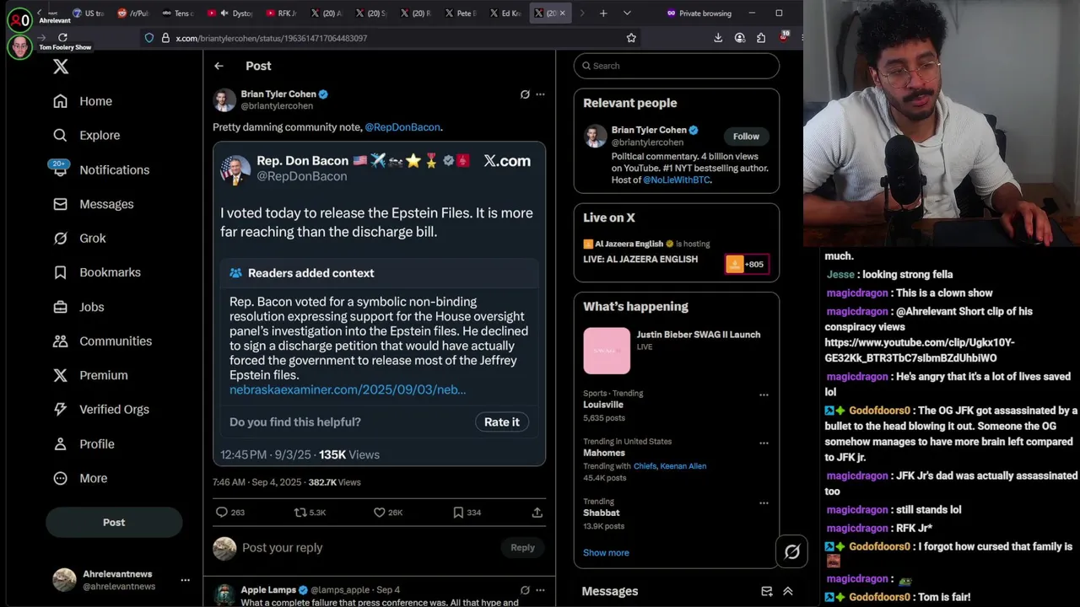Click the Communities people icon

60,341
